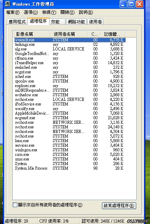Click the 結束處理程序(E) button
Screen dimensions: 150x224
(119, 206)
